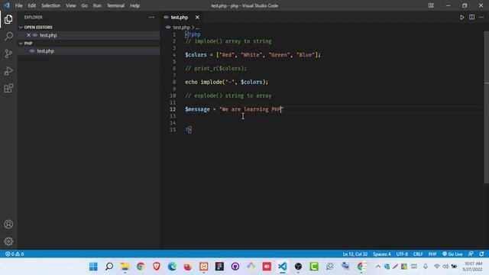Click line 4 $colors array code
The height and width of the screenshot is (275, 489).
pyautogui.click(x=253, y=55)
